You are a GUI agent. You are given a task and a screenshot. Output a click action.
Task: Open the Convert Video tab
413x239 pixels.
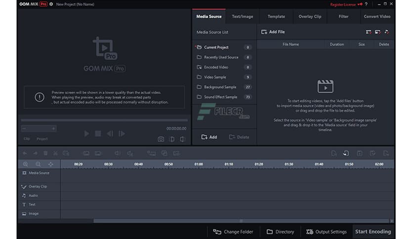pos(377,16)
